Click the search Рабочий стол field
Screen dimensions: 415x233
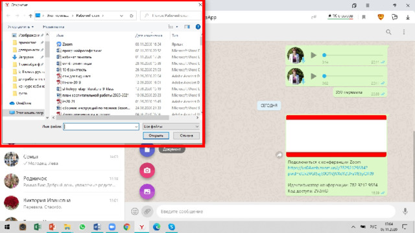tap(171, 16)
